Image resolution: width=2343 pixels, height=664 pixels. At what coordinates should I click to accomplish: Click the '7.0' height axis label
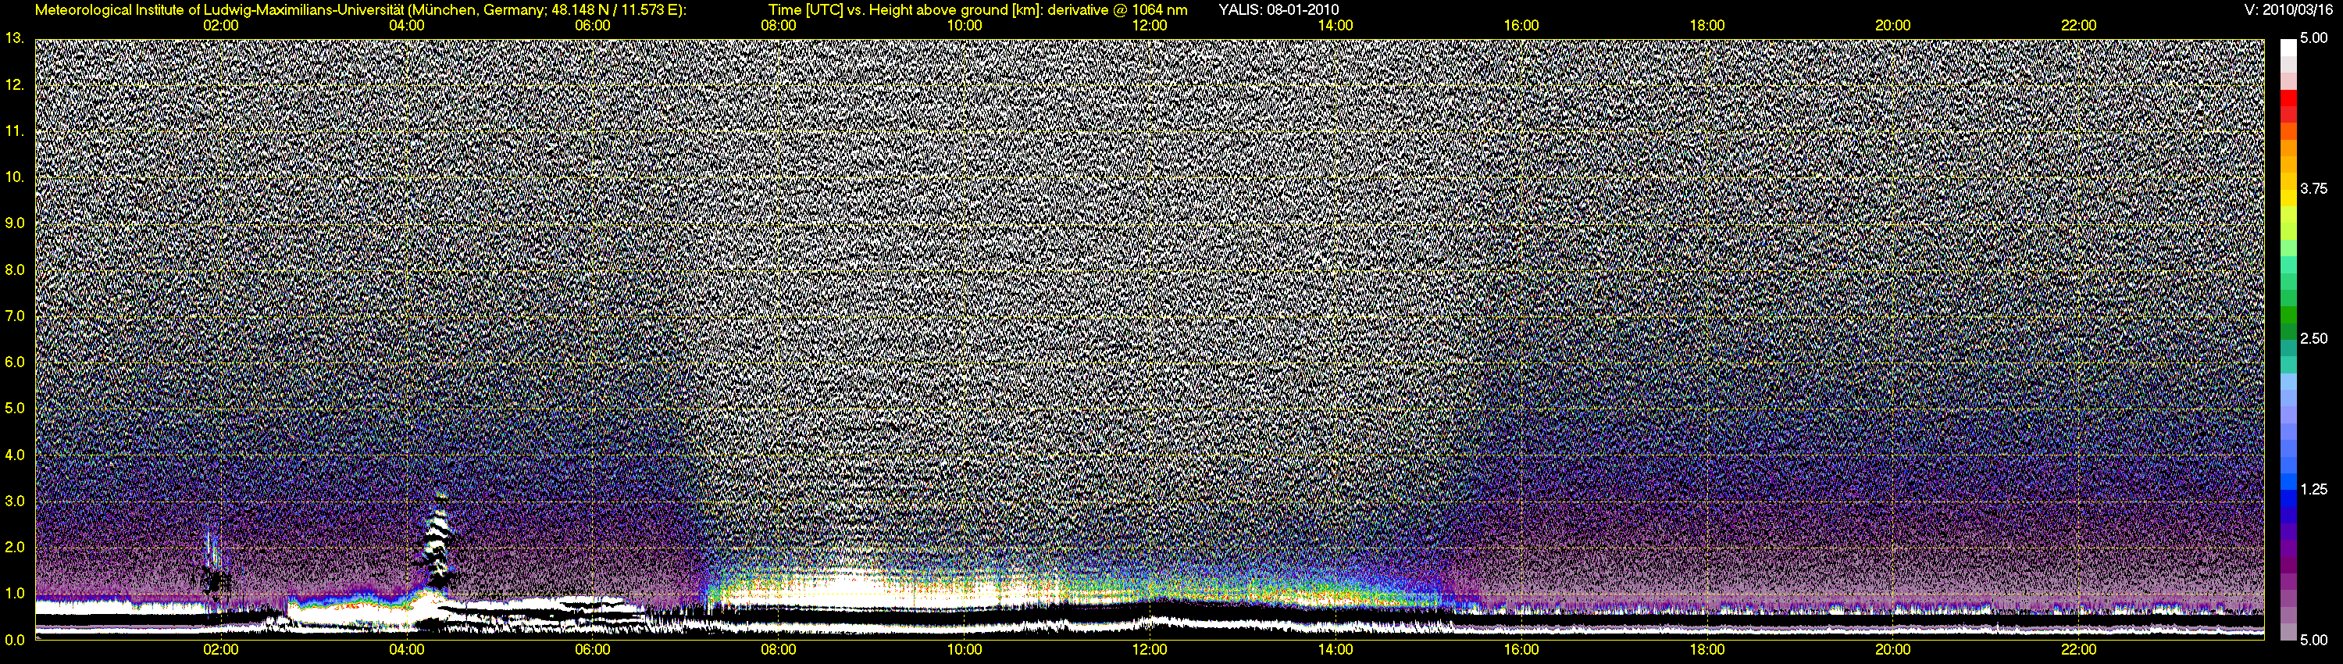point(15,316)
